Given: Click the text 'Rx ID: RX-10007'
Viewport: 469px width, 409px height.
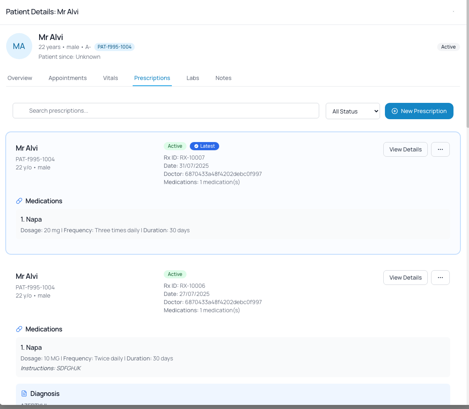Looking at the screenshot, I should (184, 158).
